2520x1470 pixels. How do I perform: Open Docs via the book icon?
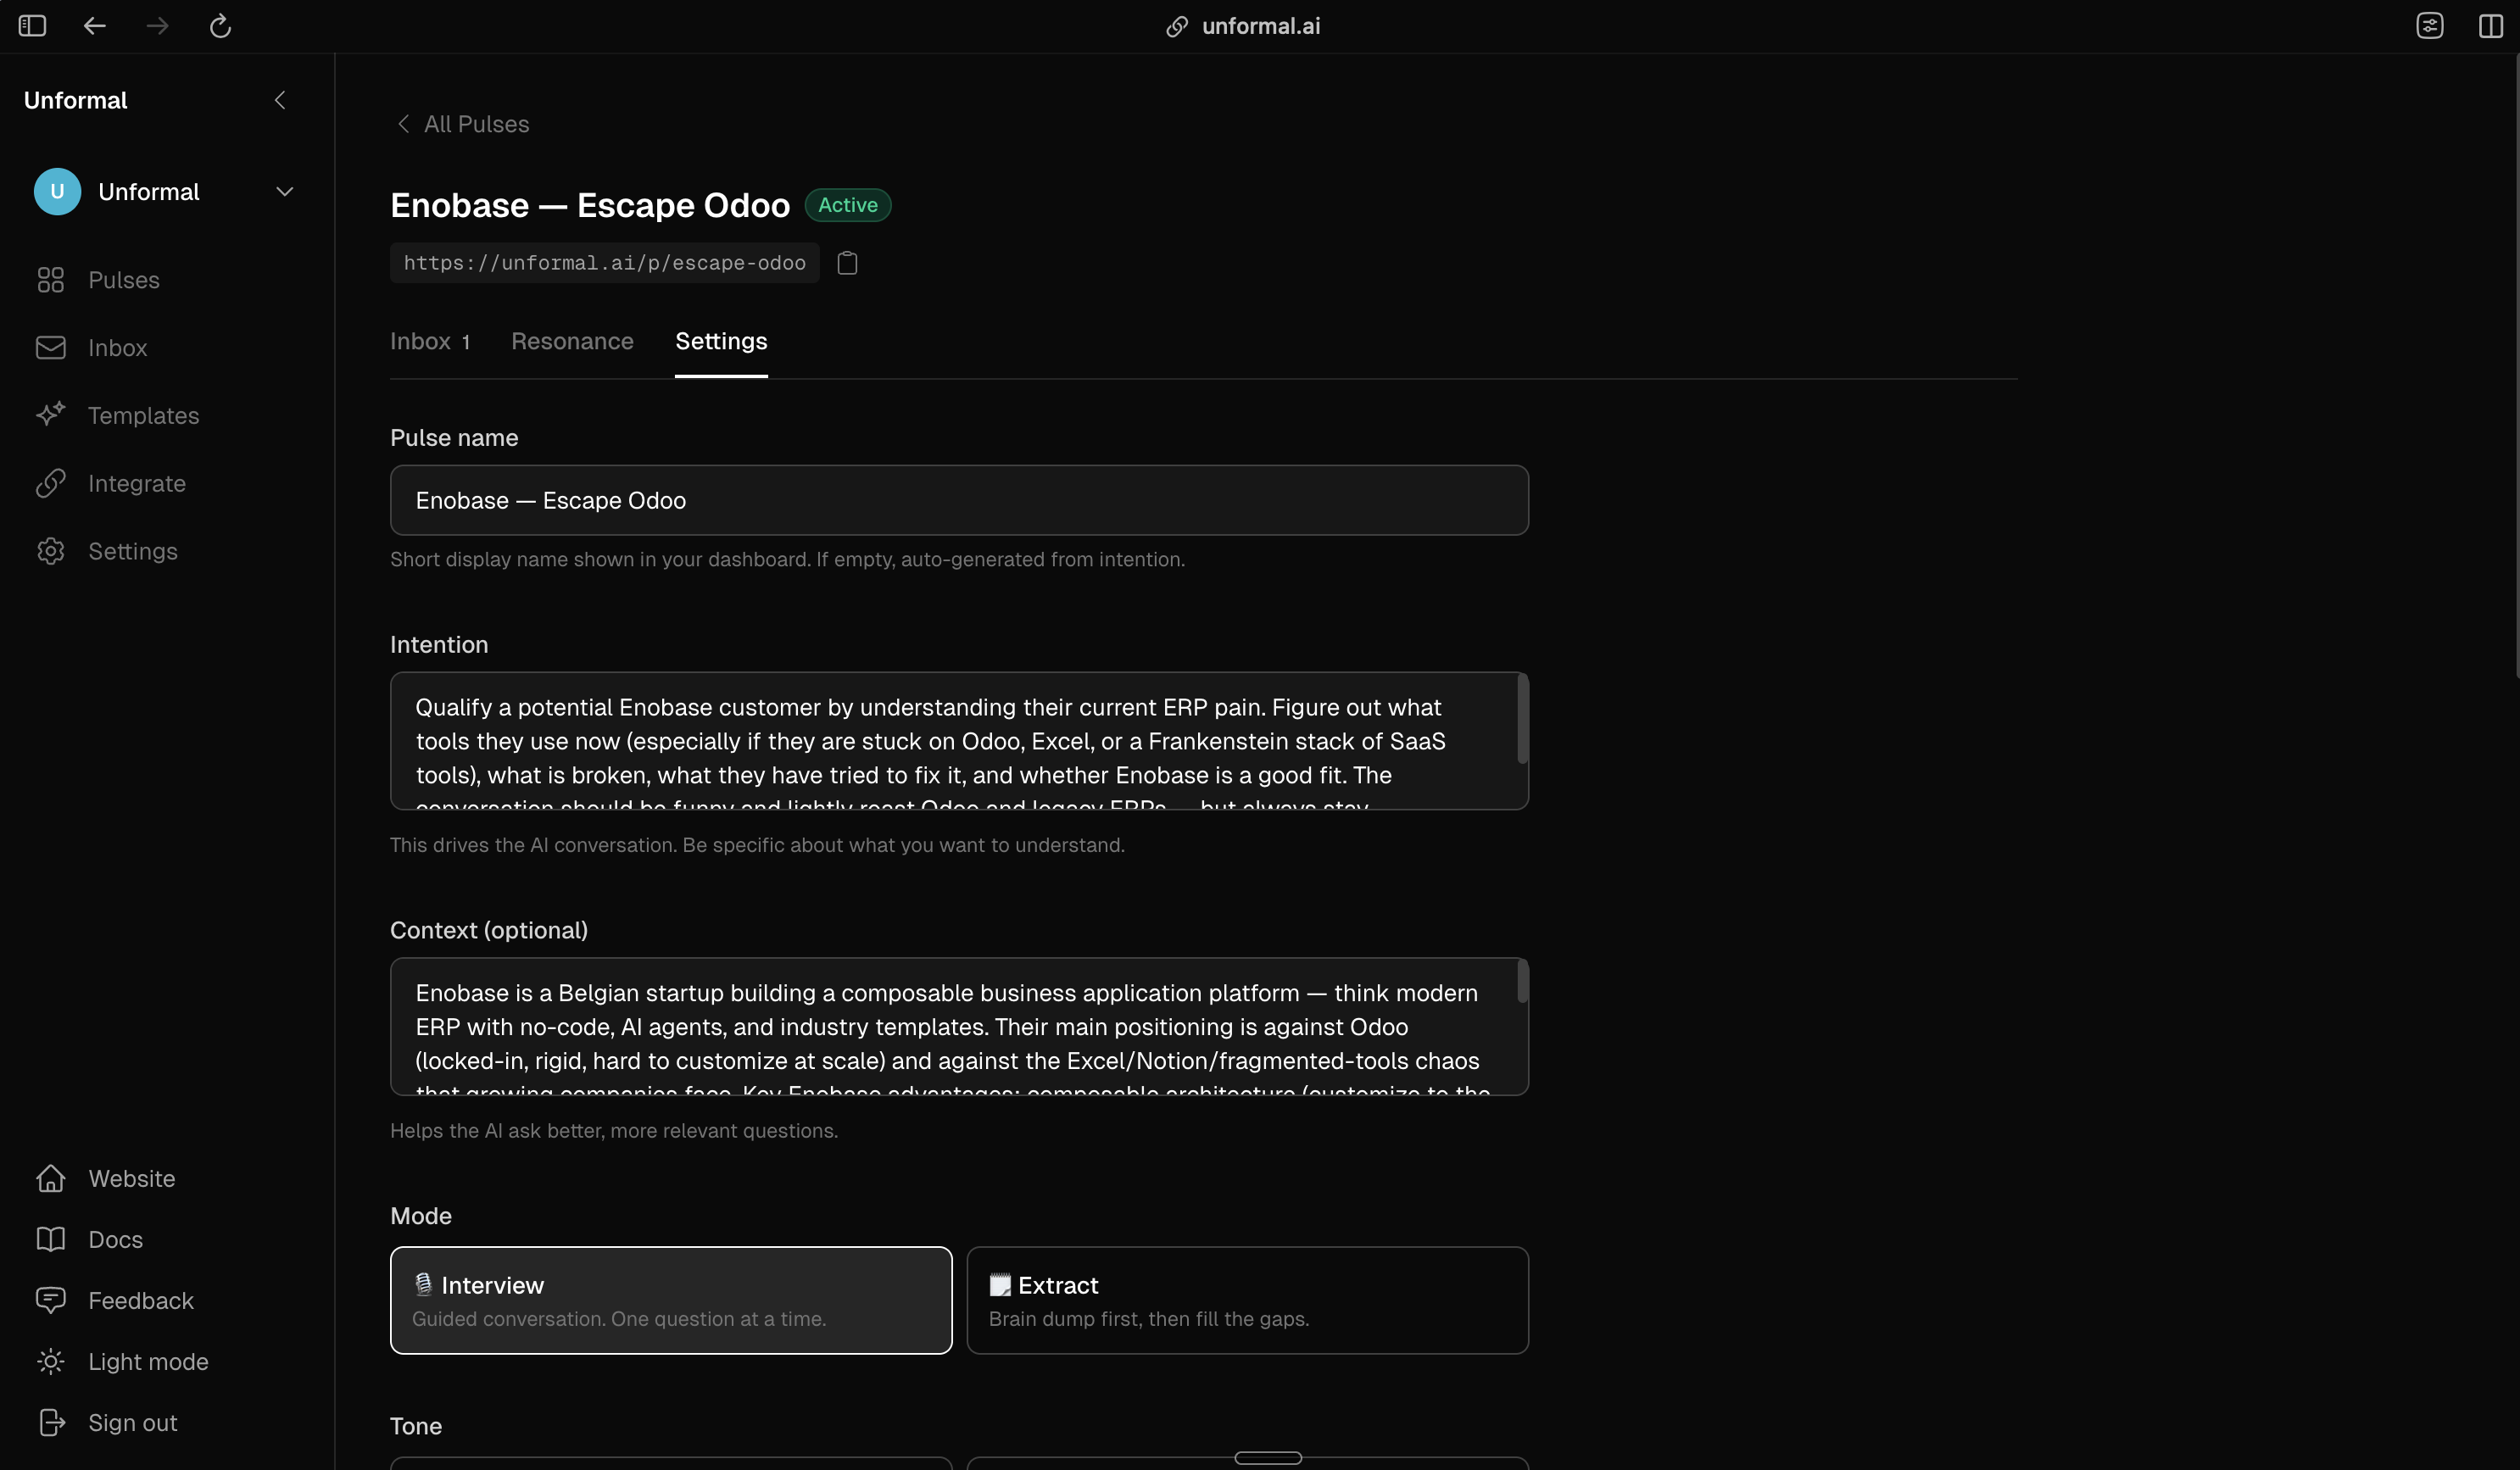pos(51,1240)
